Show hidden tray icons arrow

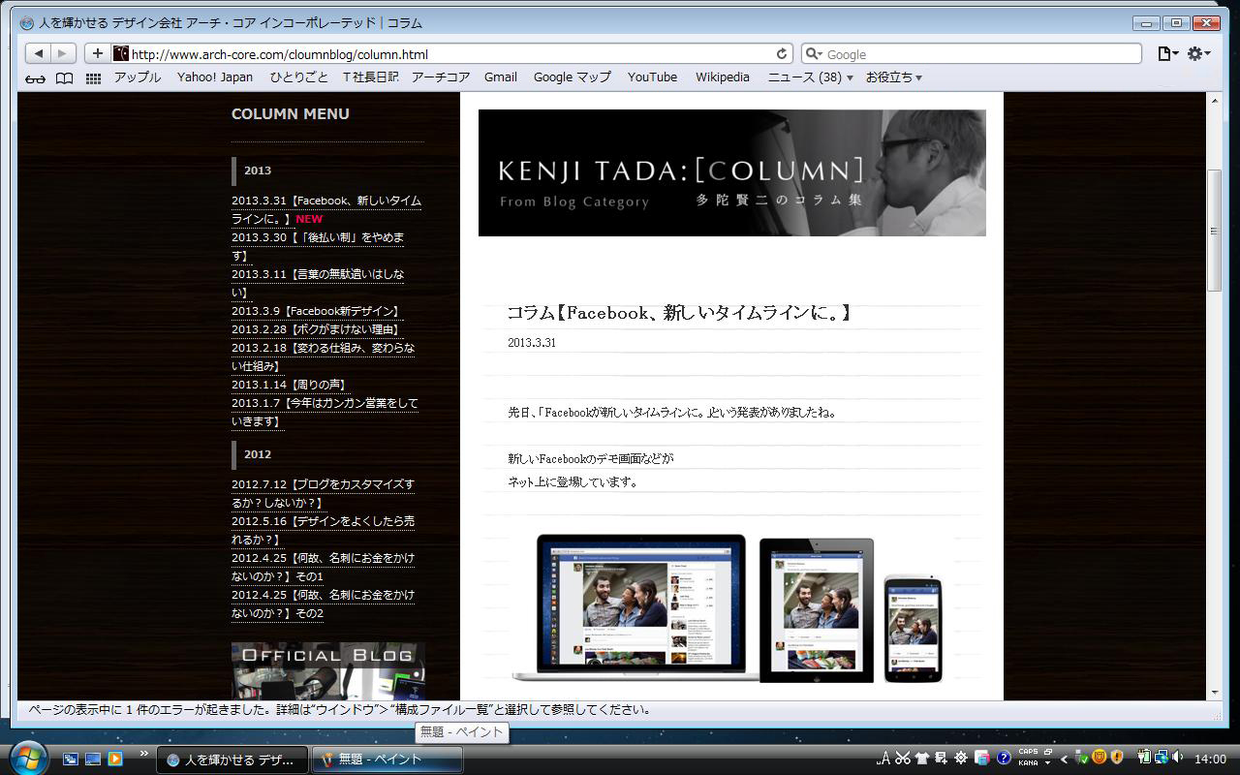coord(1064,759)
